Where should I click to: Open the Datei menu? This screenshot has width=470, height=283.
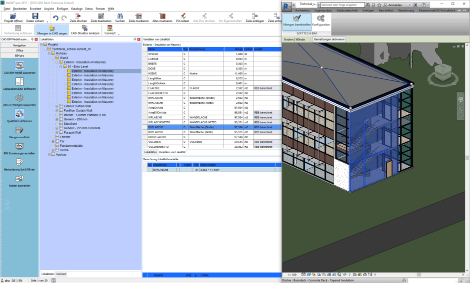pyautogui.click(x=6, y=8)
